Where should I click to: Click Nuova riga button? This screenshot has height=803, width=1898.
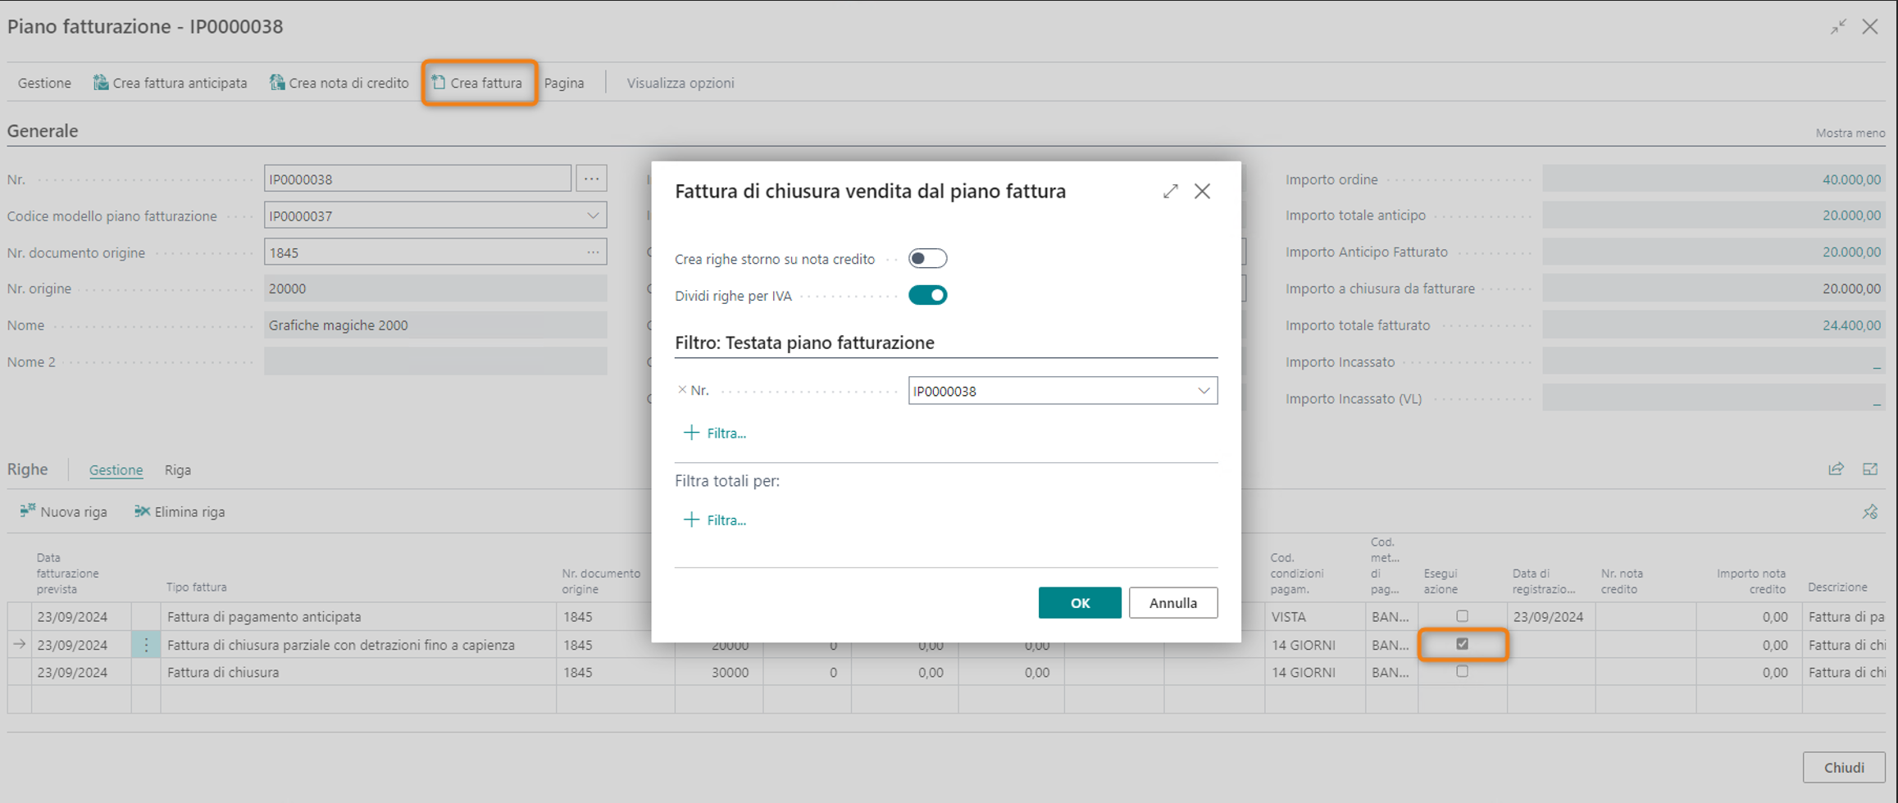click(x=64, y=511)
